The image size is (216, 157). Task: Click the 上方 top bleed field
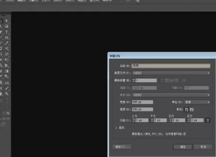coord(142,120)
